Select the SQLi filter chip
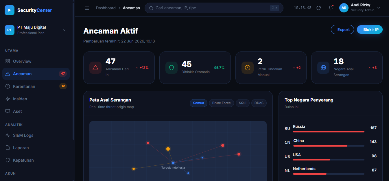The height and width of the screenshot is (181, 389). 243,103
